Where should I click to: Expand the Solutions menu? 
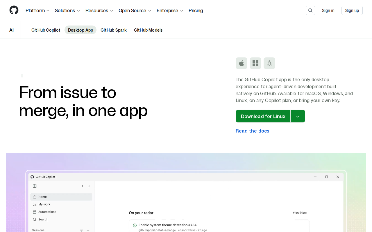(67, 10)
